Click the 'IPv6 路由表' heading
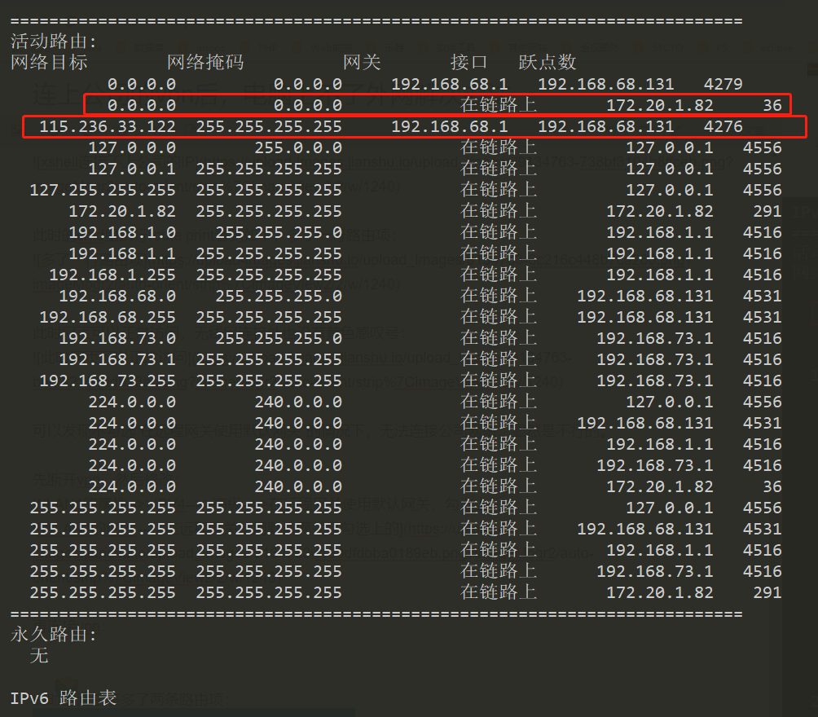The width and height of the screenshot is (818, 717). pyautogui.click(x=63, y=697)
